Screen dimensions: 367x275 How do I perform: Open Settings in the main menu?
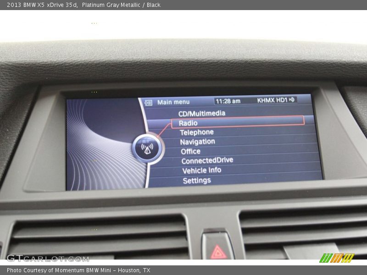pyautogui.click(x=197, y=180)
